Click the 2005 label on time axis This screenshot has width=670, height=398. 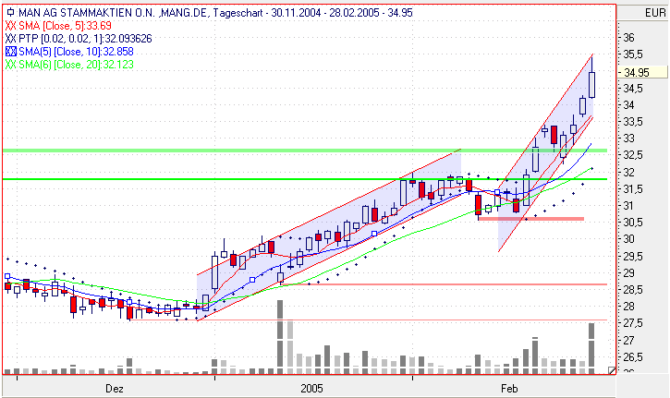pos(311,389)
